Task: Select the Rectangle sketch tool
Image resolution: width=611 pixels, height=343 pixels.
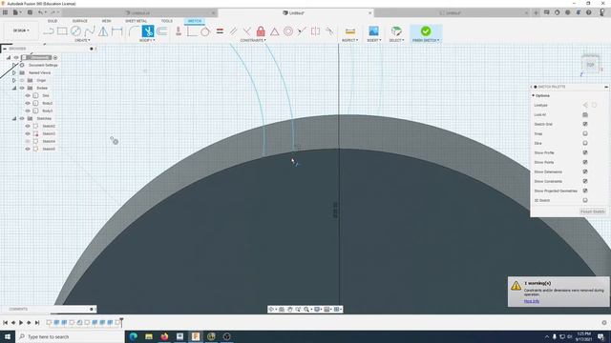Action: [62, 31]
